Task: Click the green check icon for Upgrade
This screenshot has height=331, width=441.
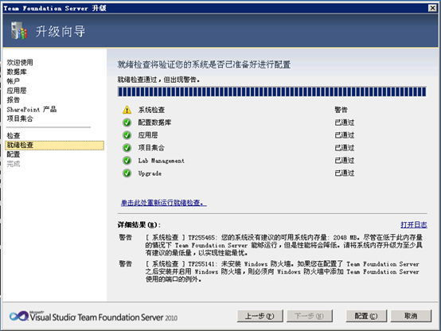Action: pos(127,173)
